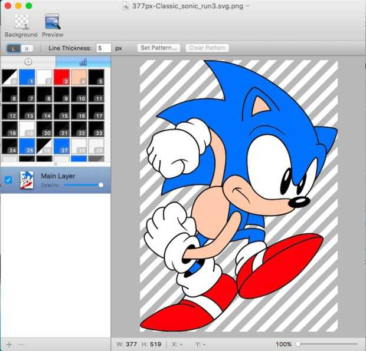Screen dimensions: 366x351
Task: Pick color swatch number 24
Action: [x=9, y=146]
